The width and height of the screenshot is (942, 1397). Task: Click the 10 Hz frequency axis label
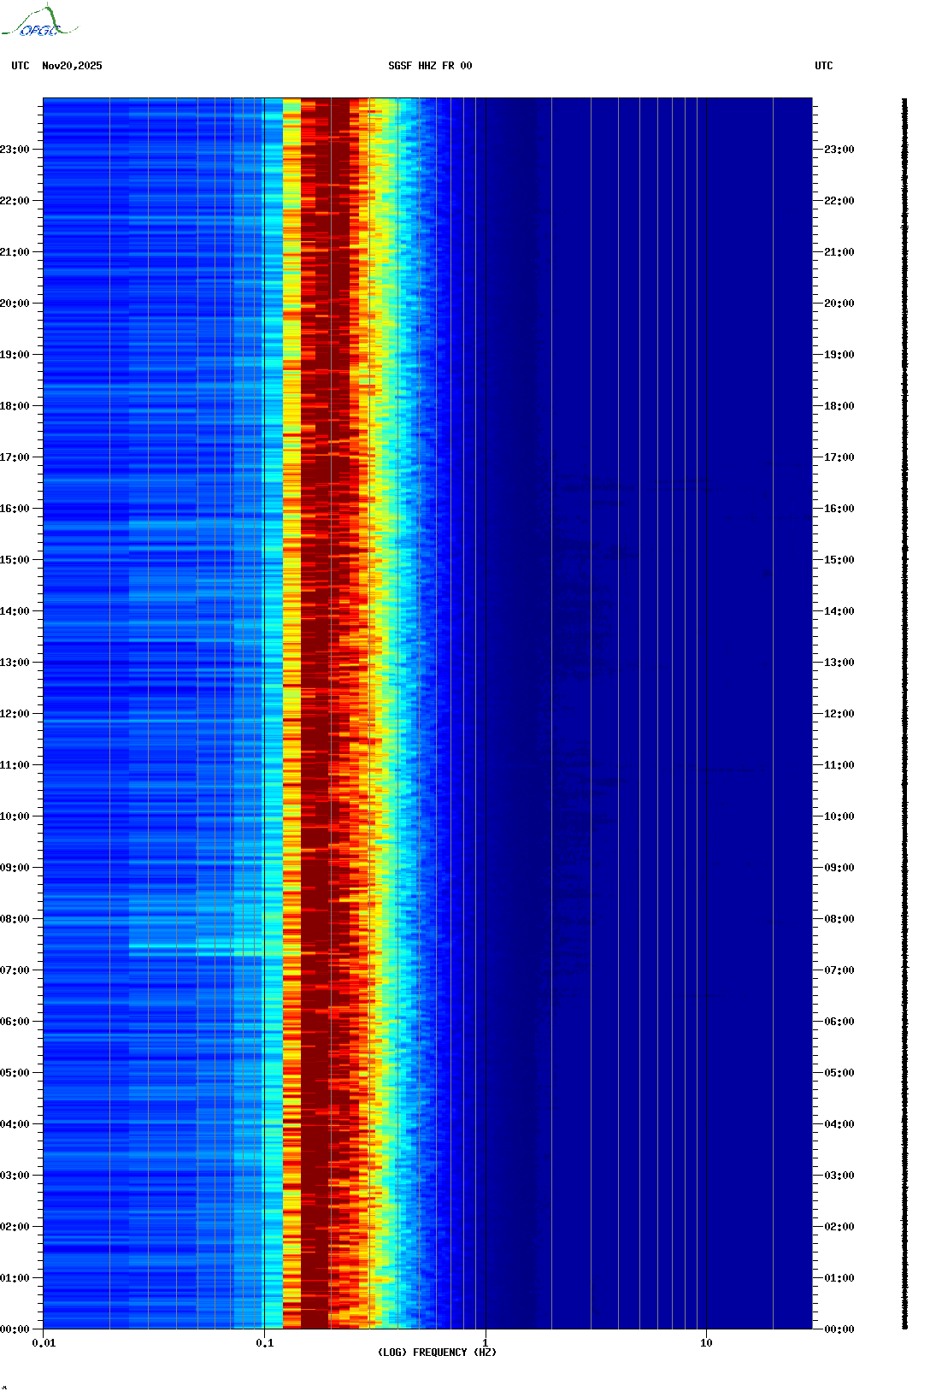coord(706,1343)
